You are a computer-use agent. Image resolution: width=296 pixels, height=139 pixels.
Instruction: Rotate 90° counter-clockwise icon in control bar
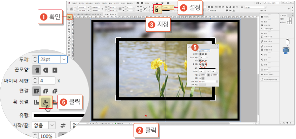[141, 7]
